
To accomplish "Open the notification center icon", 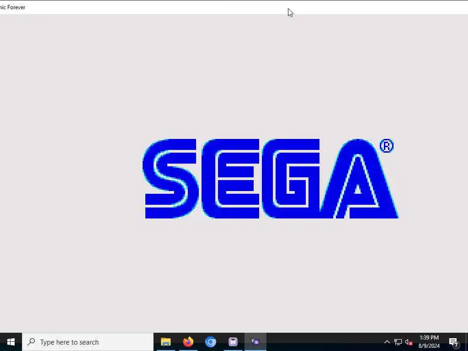I will pyautogui.click(x=453, y=342).
